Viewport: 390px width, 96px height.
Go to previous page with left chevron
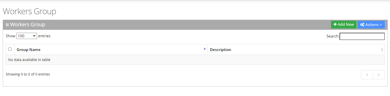367,75
